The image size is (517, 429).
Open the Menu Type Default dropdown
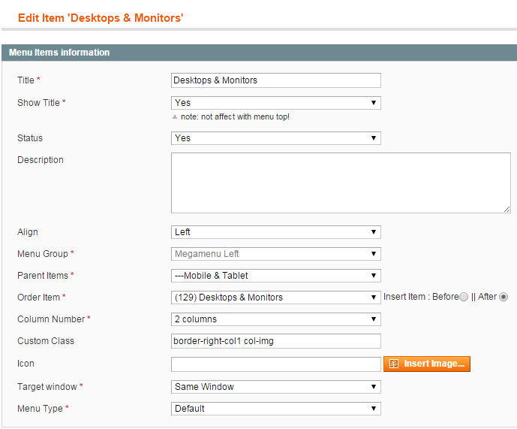coord(276,409)
